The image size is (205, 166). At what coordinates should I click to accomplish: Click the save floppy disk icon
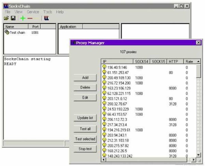point(13,18)
